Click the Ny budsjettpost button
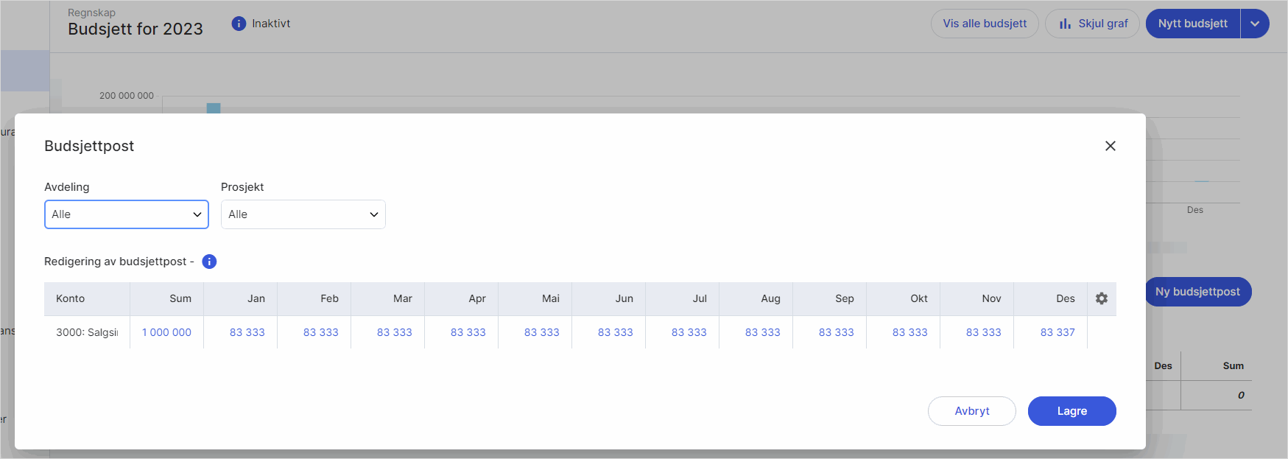 coord(1197,292)
